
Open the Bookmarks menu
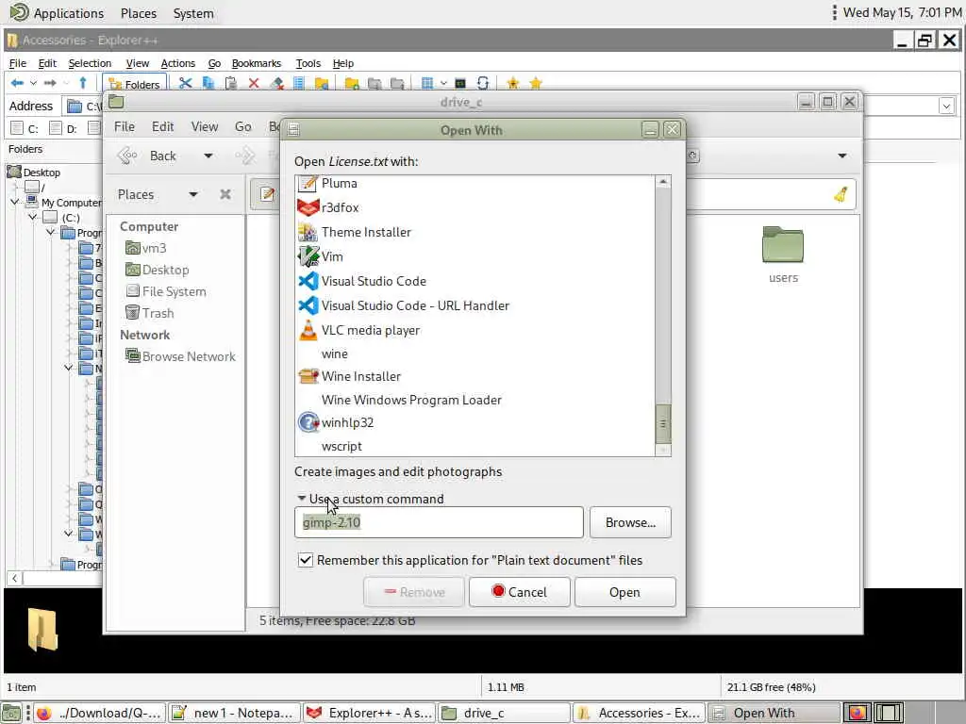point(257,63)
